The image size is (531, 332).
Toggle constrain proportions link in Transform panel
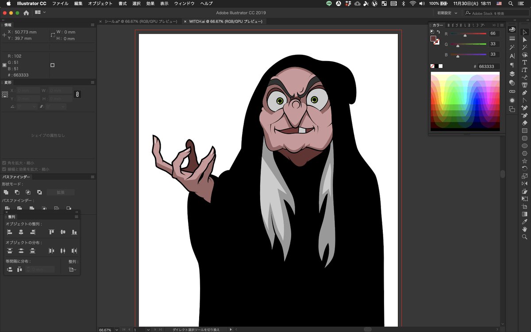77,94
